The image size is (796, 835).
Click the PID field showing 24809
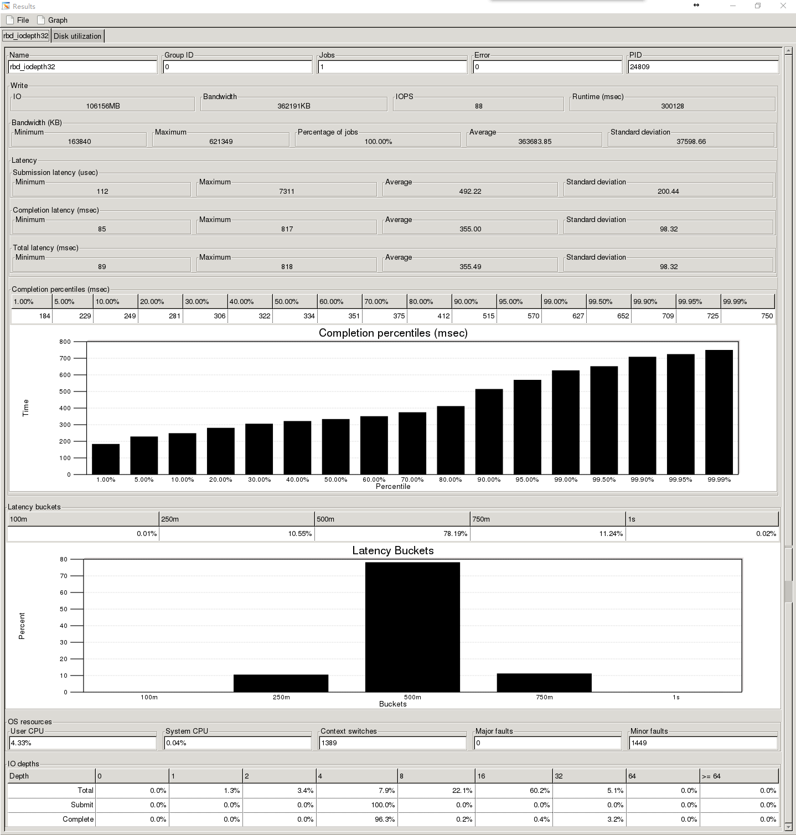pos(703,66)
